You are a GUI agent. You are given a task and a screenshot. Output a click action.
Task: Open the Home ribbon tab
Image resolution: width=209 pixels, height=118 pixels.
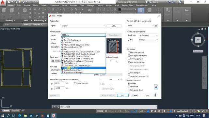click(x=11, y=5)
